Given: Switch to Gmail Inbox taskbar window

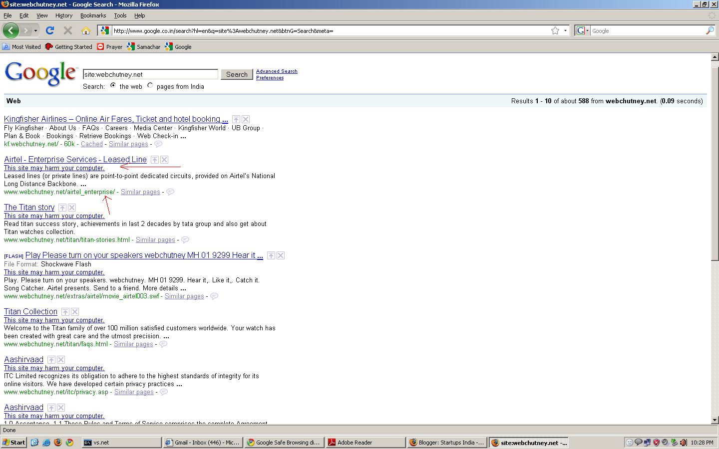Looking at the screenshot, I should [x=203, y=443].
